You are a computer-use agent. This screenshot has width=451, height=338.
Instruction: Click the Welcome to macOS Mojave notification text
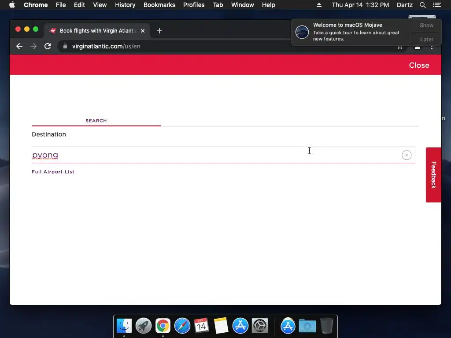[356, 32]
